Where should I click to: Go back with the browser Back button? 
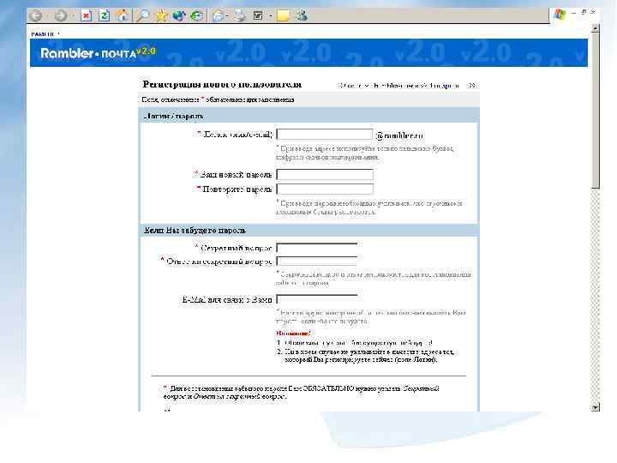[36, 15]
